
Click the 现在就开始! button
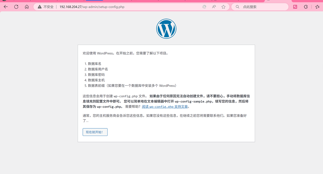click(x=95, y=132)
